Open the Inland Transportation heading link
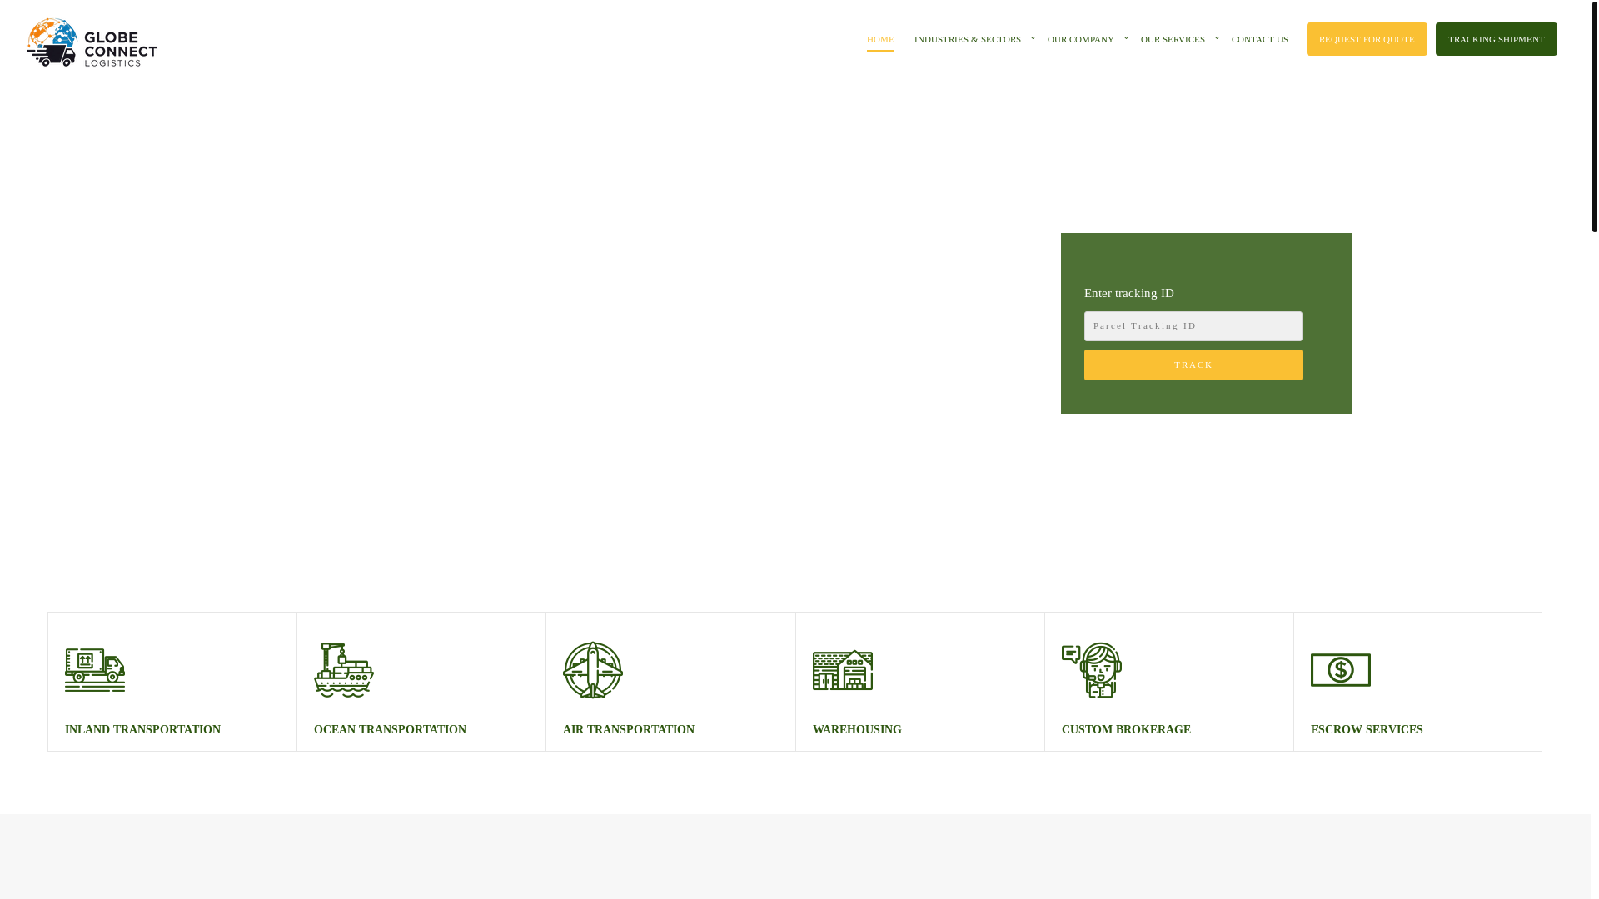Screen dimensions: 1599x899 click(x=142, y=729)
